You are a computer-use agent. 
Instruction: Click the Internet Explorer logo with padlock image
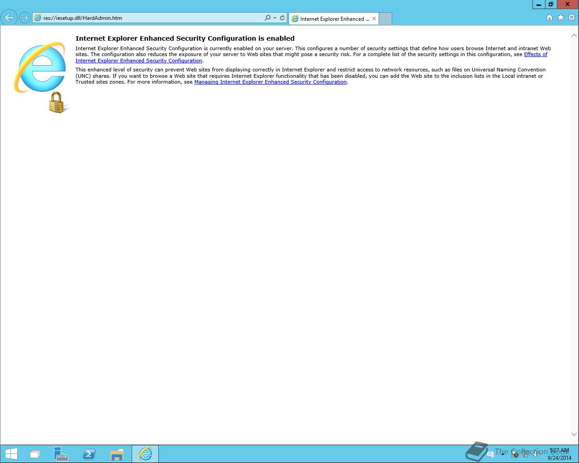[x=41, y=77]
